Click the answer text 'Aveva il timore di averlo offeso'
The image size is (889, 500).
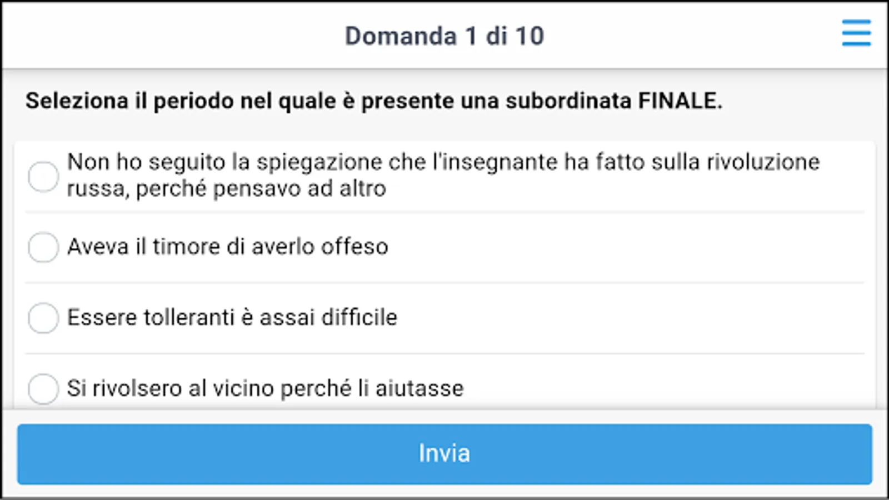coord(228,247)
